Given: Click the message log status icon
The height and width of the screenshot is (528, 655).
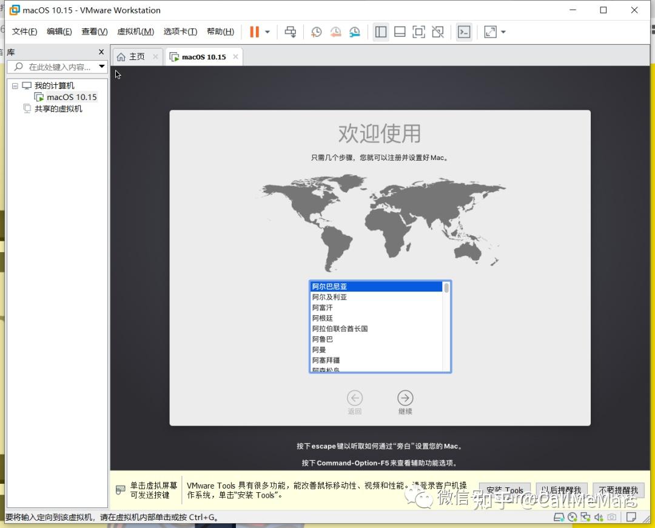Looking at the screenshot, I should point(631,518).
